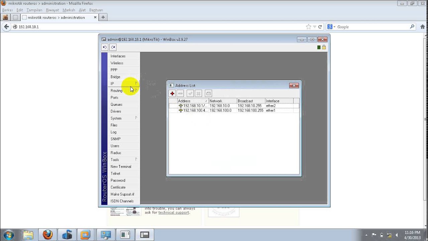Open the Log menu item
428x241 pixels.
tap(123, 132)
